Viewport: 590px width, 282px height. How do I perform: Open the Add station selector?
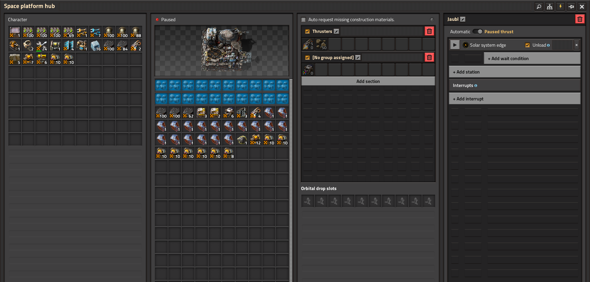point(514,72)
